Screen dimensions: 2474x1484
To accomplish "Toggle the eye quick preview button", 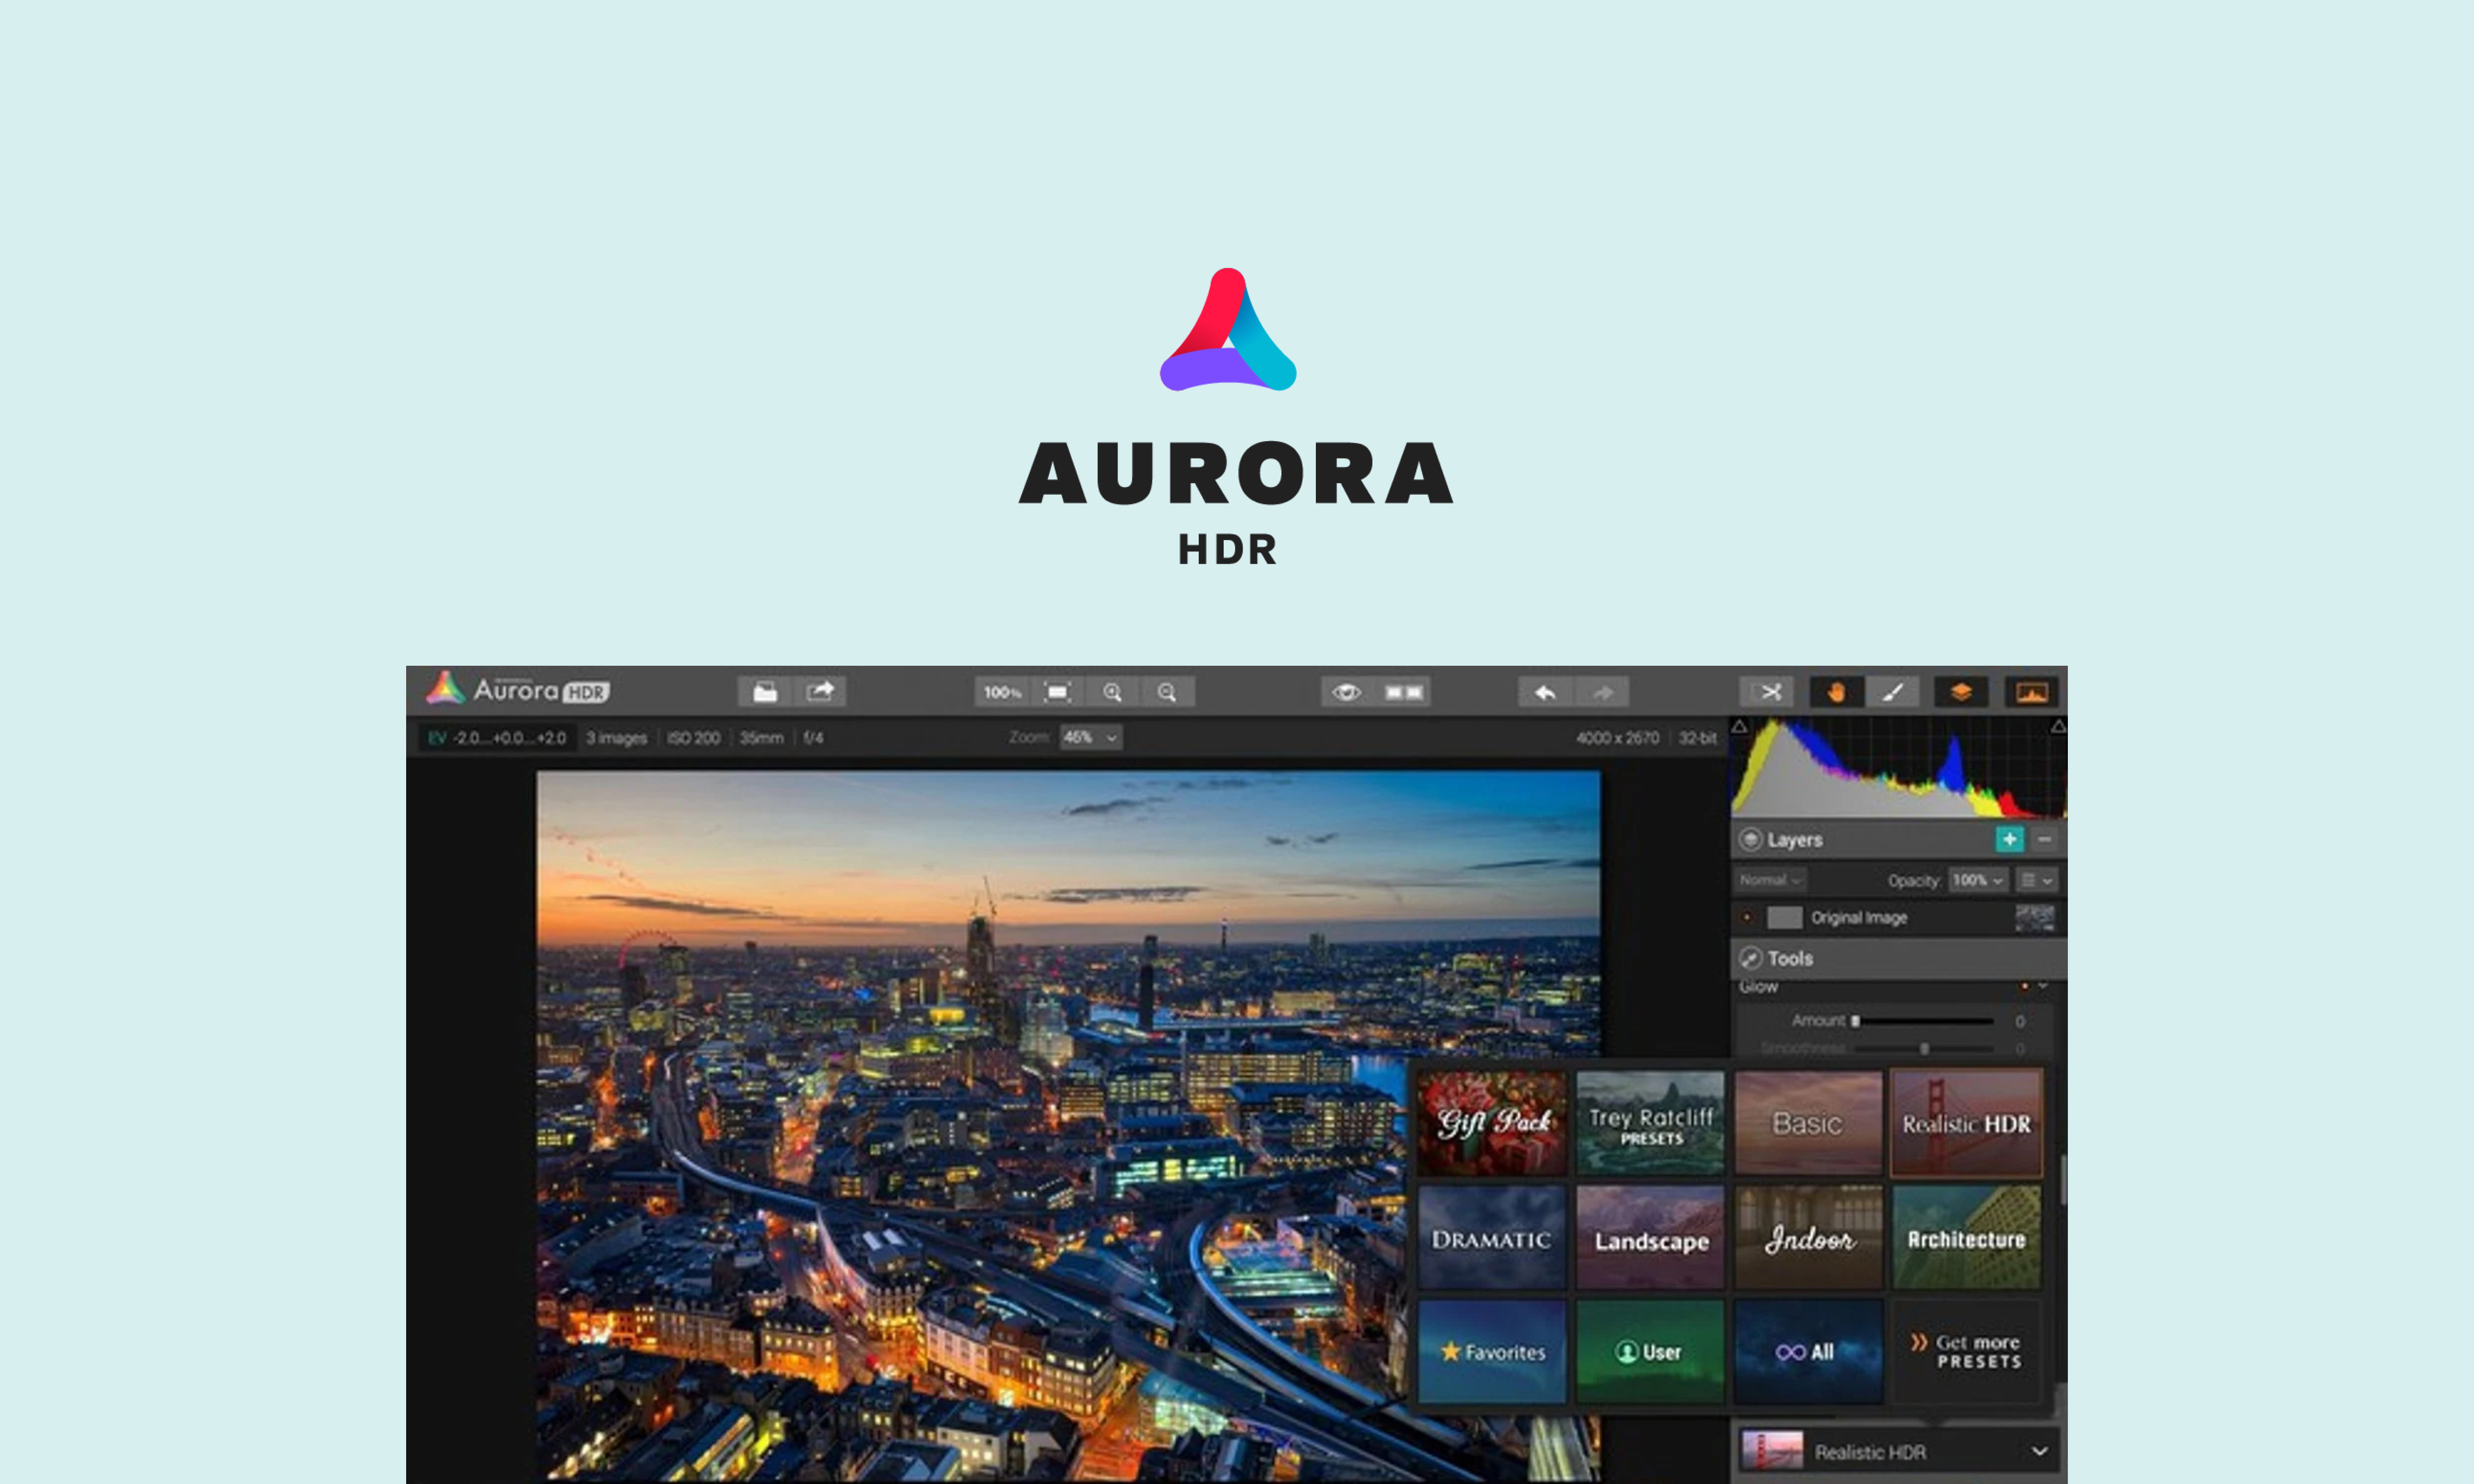I will coord(1346,692).
